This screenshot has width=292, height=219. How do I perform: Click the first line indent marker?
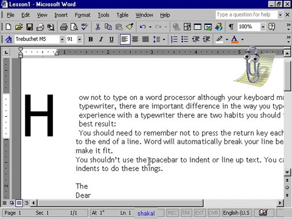21,49
